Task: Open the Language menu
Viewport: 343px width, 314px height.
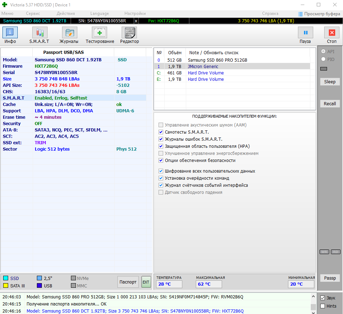Action: (x=100, y=13)
